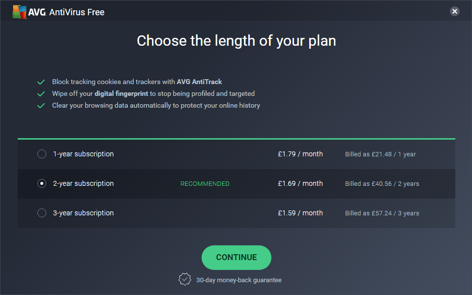Viewport: 472px width, 295px height.
Task: Click the Billed as £57.24 text
Action: pos(382,213)
